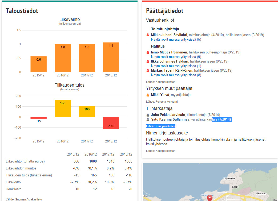Screen dimensions: 278x201
Task: Click the name Mikko Juhani Sävilahti
Action: 169,35
